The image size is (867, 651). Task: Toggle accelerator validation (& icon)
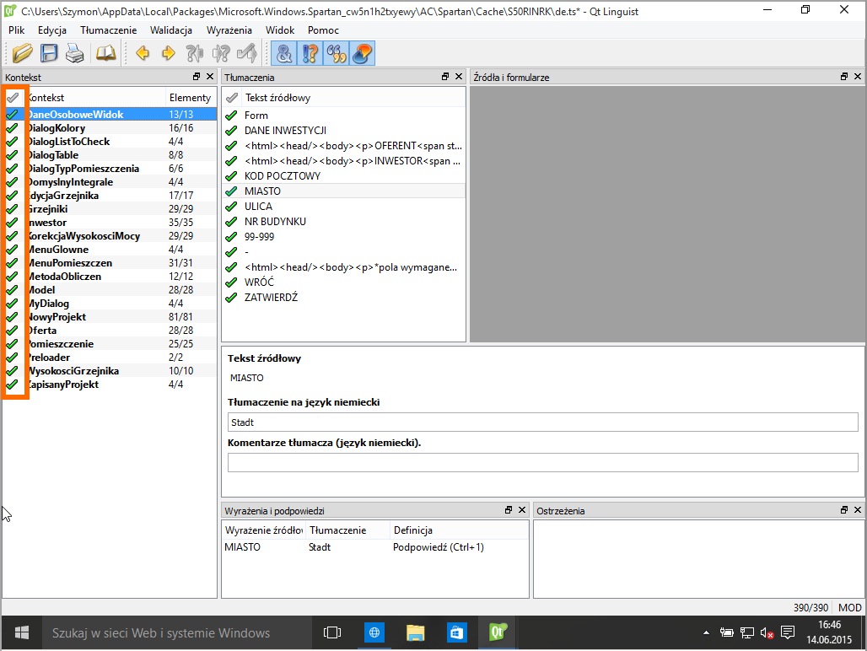284,53
